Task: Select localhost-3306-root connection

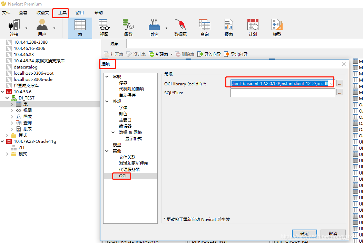Action: click(33, 73)
